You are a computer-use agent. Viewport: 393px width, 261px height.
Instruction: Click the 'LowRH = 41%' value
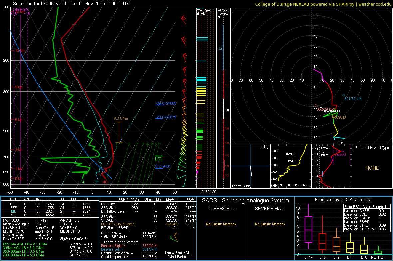point(14,228)
